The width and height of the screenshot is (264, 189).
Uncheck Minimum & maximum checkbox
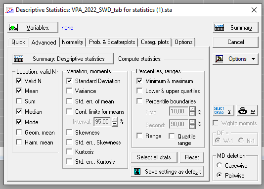pos(139,81)
